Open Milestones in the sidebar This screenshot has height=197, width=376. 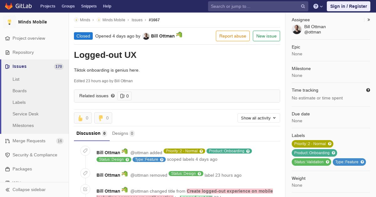(23, 125)
